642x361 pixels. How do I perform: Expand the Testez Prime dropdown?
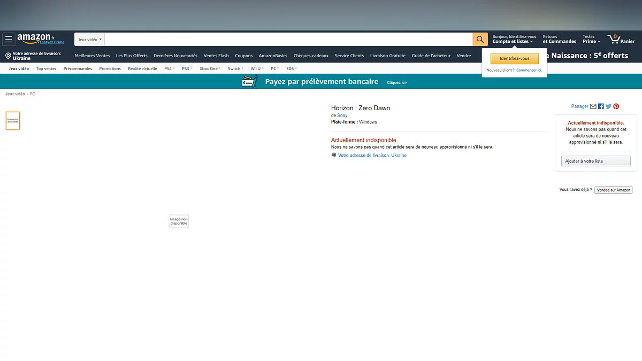coord(591,39)
